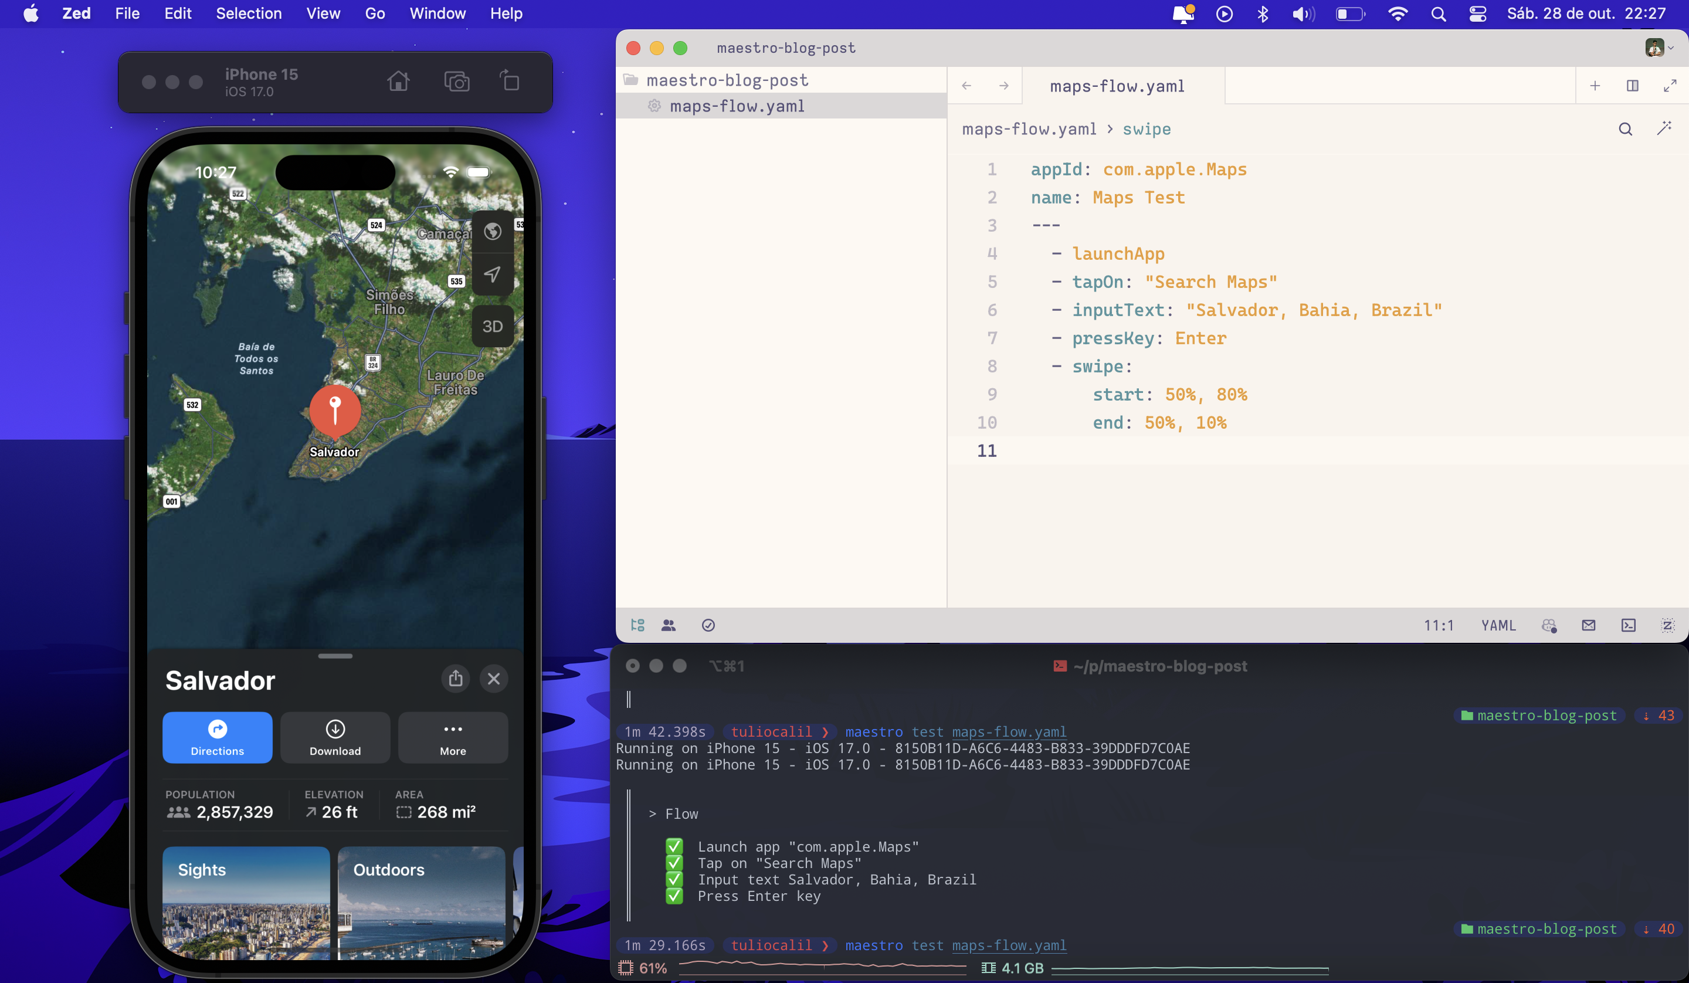Toggle the project panel in status bar
This screenshot has height=983, width=1689.
tap(637, 625)
